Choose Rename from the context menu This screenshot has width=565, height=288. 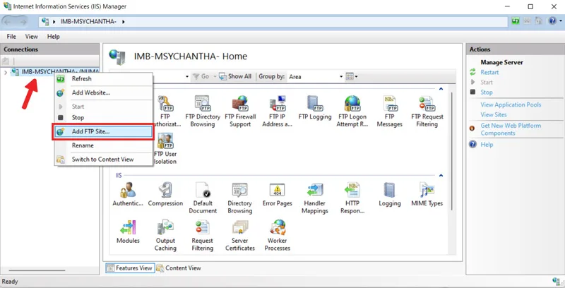pyautogui.click(x=103, y=145)
